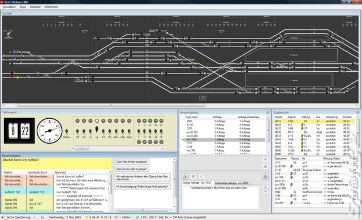Click the telephone panel horizontal scrollbar thumb

tap(81, 148)
